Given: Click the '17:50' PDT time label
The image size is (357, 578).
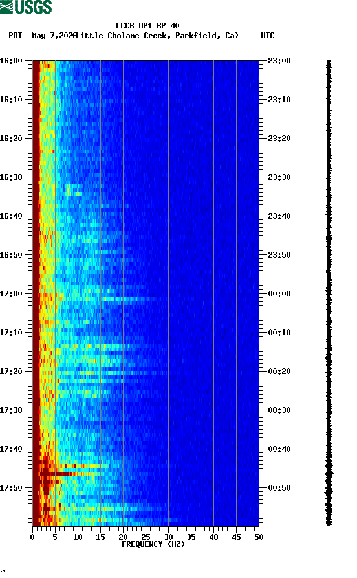Looking at the screenshot, I should pyautogui.click(x=11, y=487).
